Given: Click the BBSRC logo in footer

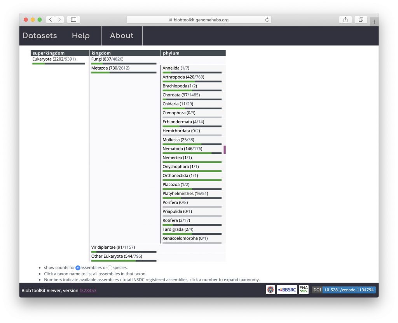Looking at the screenshot, I should coord(287,290).
